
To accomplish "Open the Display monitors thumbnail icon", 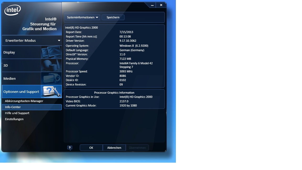I will pyautogui.click(x=51, y=52).
